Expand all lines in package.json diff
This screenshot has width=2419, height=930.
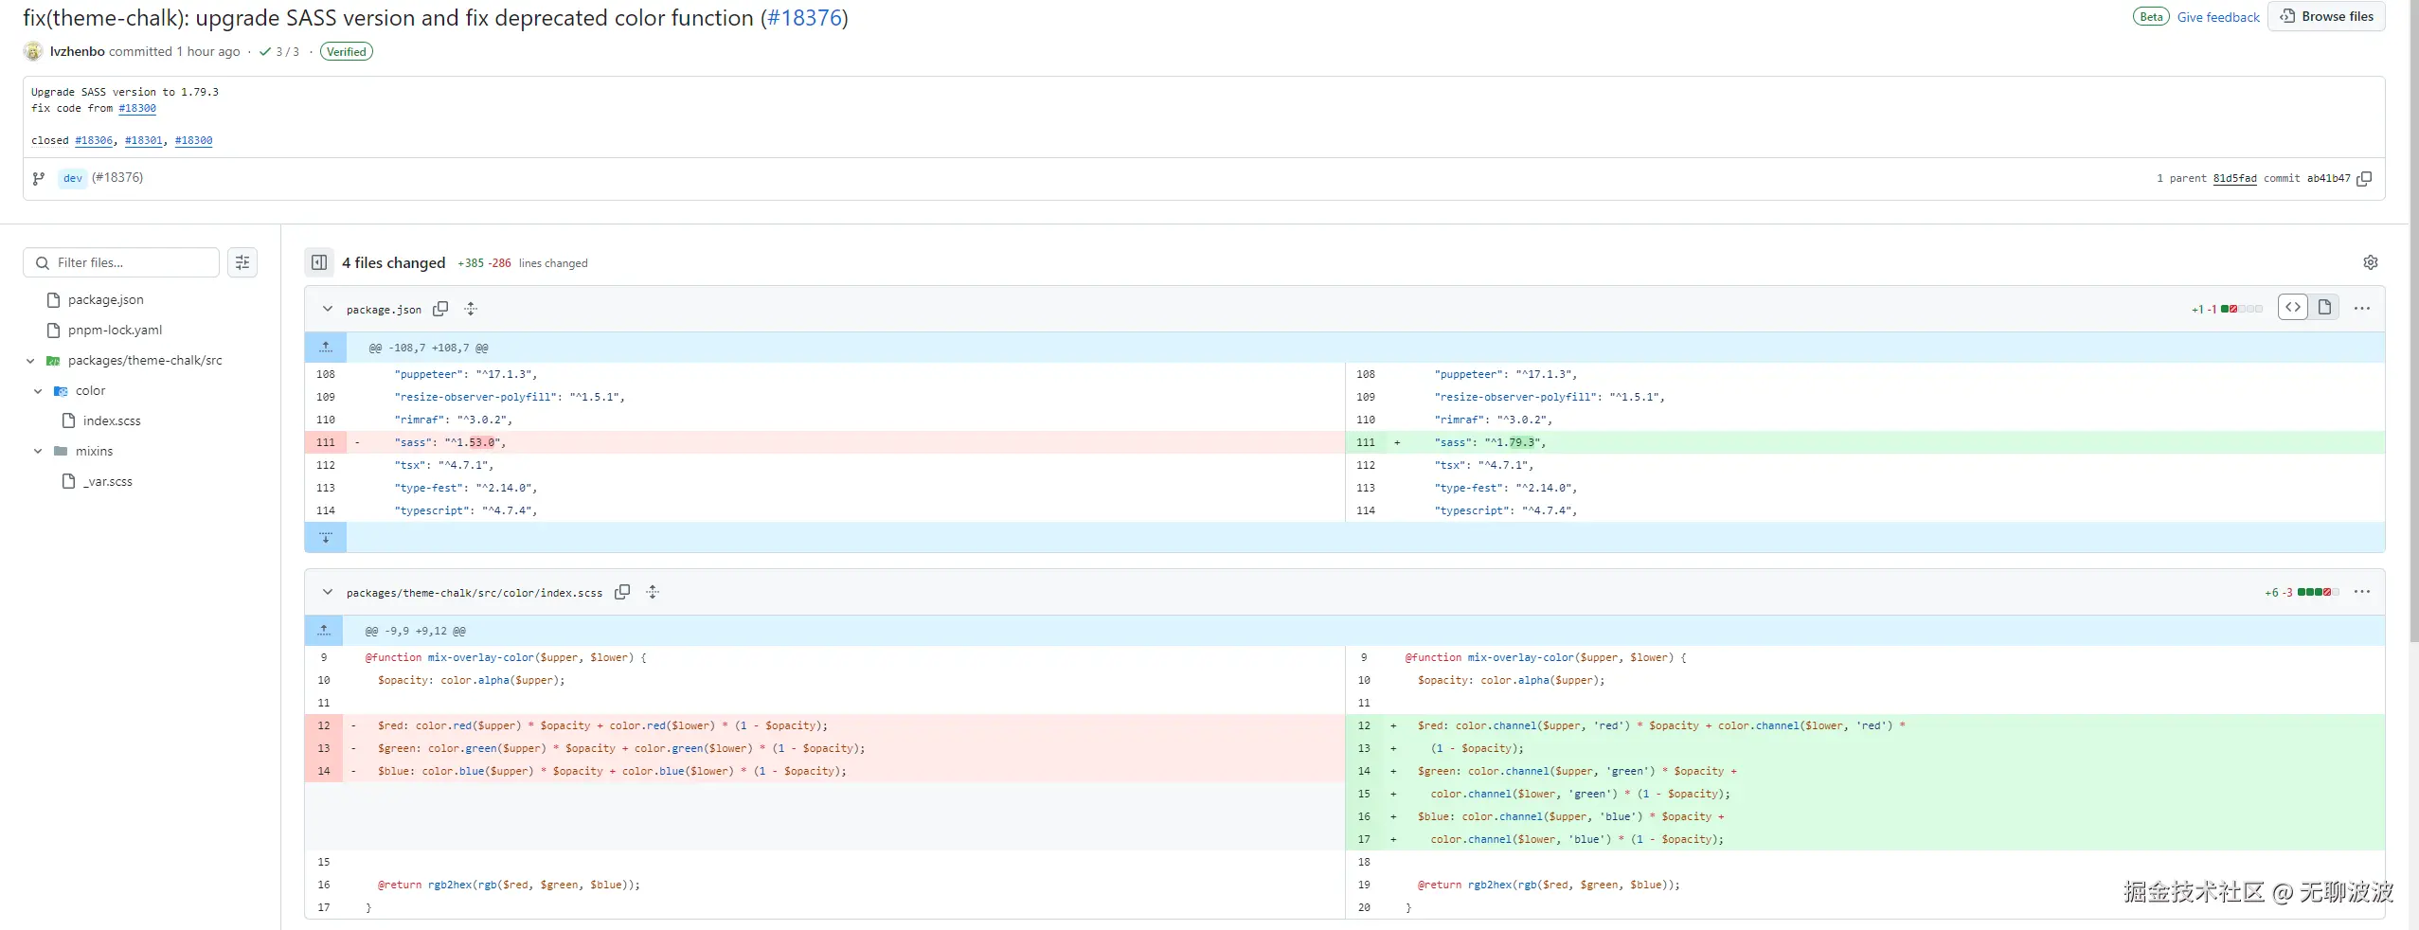click(x=471, y=309)
